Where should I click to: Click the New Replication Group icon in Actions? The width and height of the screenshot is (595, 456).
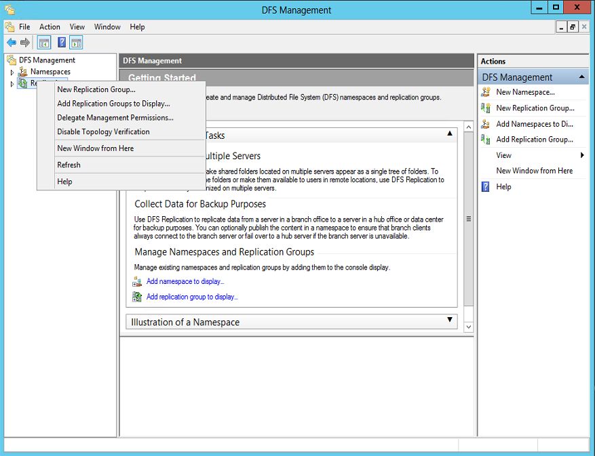click(486, 108)
